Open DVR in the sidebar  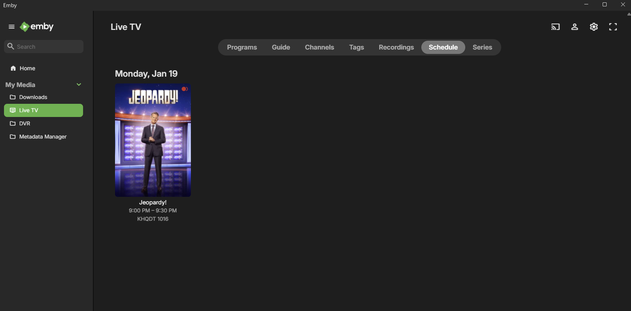tap(44, 123)
